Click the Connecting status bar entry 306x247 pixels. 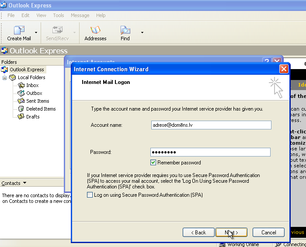pyautogui.click(x=290, y=244)
